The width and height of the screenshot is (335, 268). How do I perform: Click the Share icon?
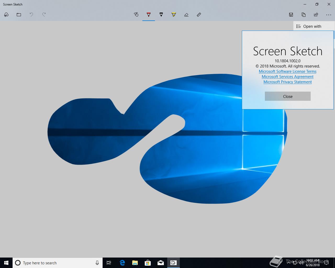point(316,15)
